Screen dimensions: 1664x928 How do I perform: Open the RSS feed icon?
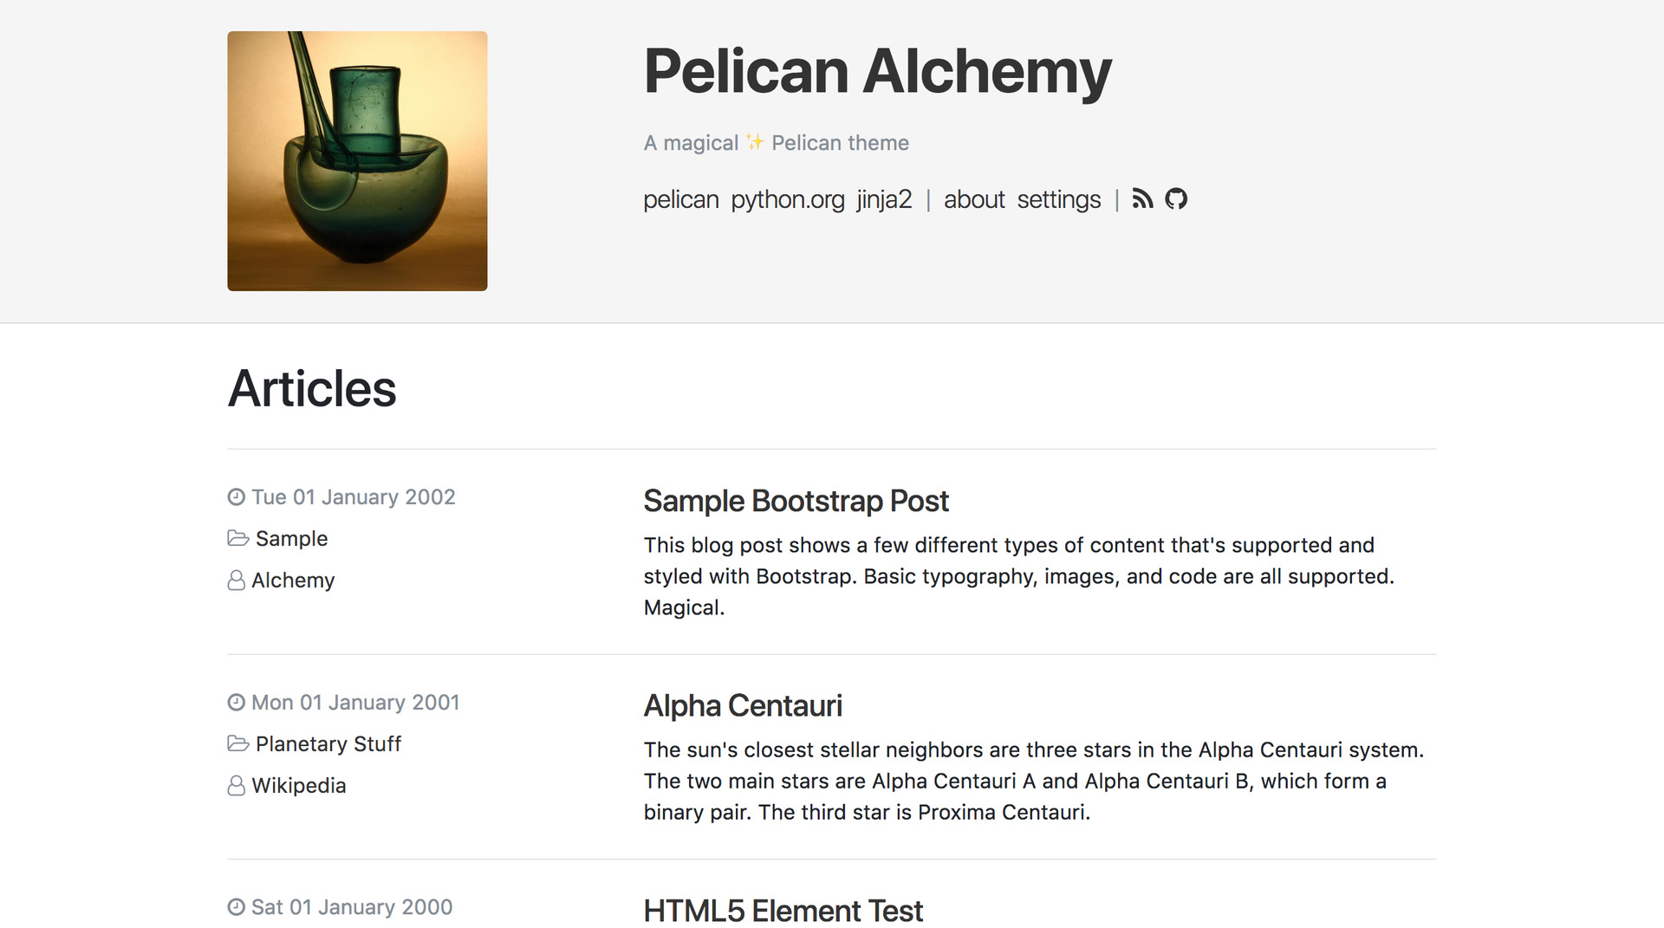click(1142, 199)
